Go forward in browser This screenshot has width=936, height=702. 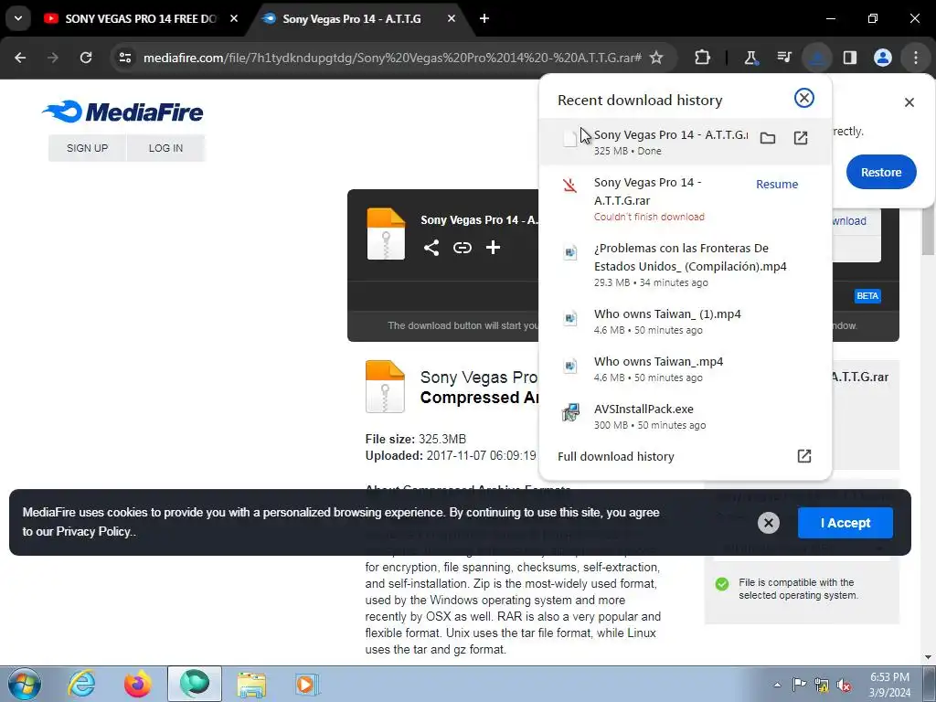52,58
